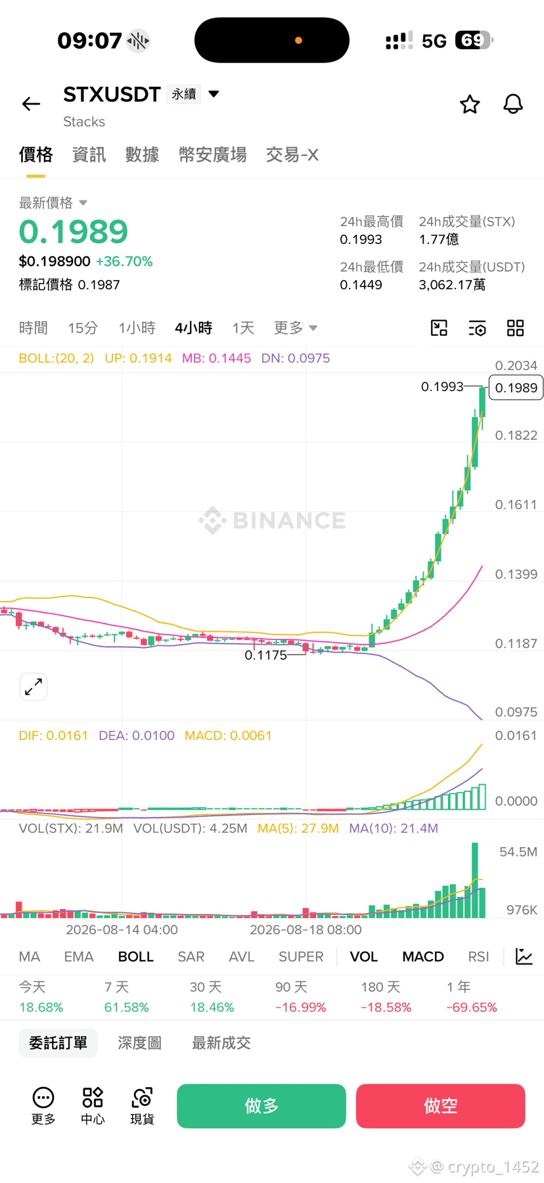Tap the 30 天 18.46% performance value
Image resolution: width=544 pixels, height=1183 pixels.
pyautogui.click(x=212, y=1008)
